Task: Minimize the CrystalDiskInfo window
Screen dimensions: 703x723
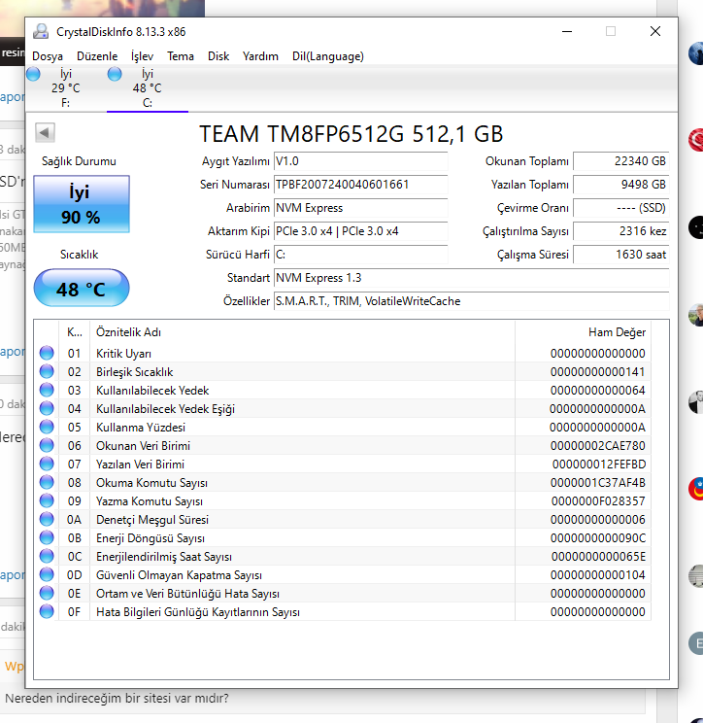Action: (567, 31)
